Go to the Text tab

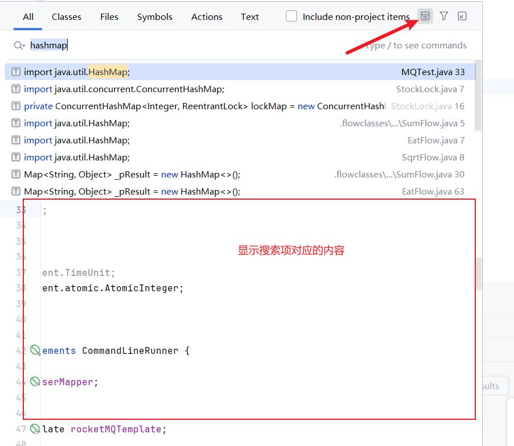pos(250,16)
